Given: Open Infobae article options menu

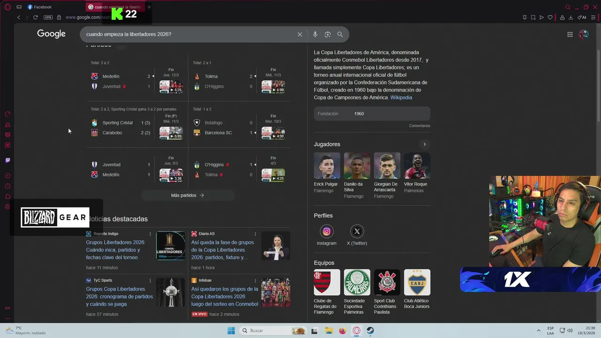Looking at the screenshot, I should (x=255, y=280).
